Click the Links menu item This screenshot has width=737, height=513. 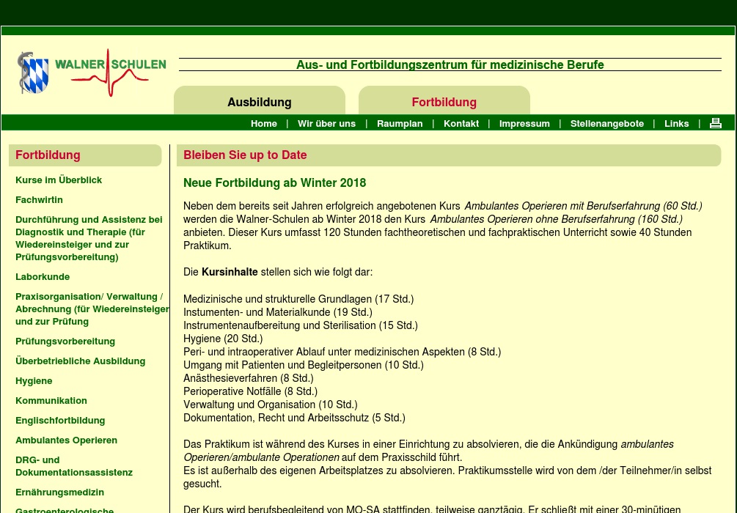pos(676,124)
